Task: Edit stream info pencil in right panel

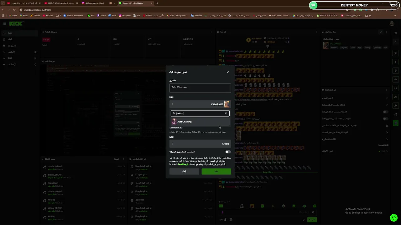Action: tap(381, 32)
